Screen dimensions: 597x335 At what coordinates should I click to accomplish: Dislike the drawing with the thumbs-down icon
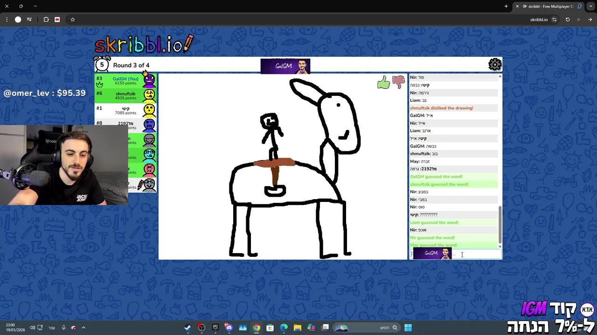coord(399,82)
